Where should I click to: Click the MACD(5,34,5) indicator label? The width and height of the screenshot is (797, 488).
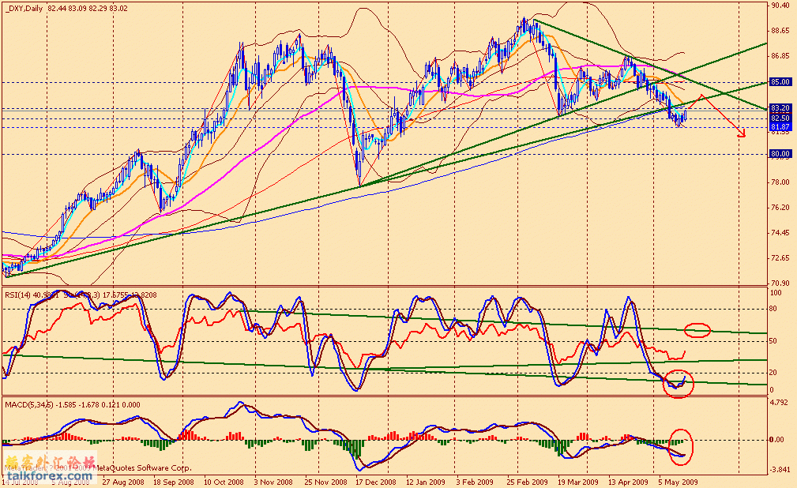click(29, 404)
